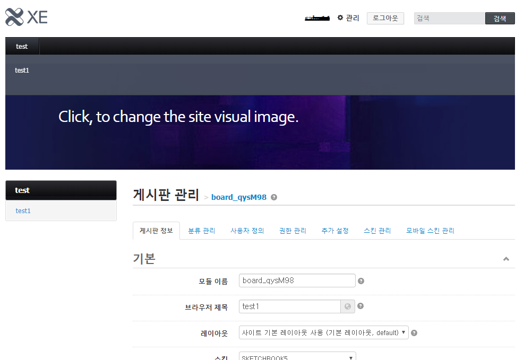
Task: Switch to the 추가 설정 tab
Action: (x=335, y=231)
